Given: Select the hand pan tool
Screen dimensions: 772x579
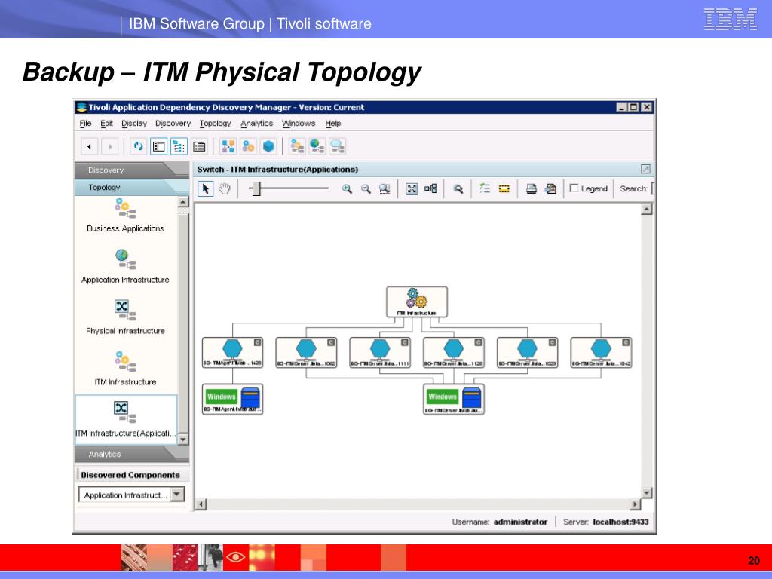Looking at the screenshot, I should (x=225, y=188).
